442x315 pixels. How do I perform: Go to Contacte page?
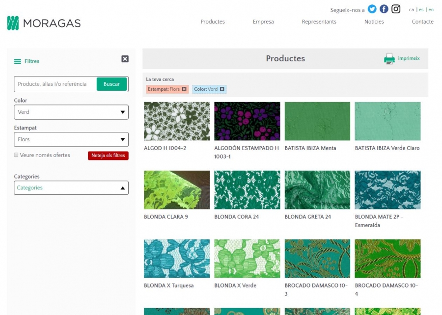click(x=422, y=22)
